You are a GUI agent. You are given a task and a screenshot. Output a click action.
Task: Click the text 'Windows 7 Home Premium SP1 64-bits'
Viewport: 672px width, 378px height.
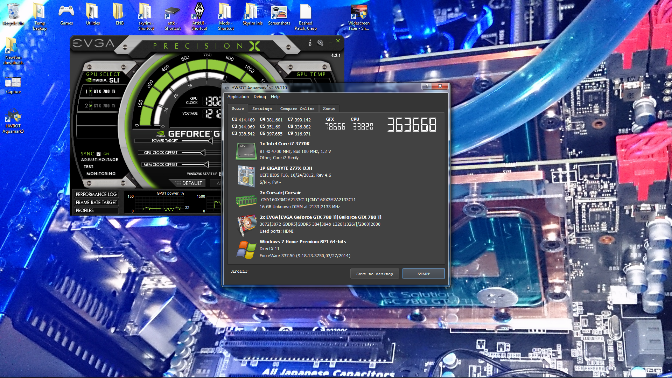click(x=303, y=242)
